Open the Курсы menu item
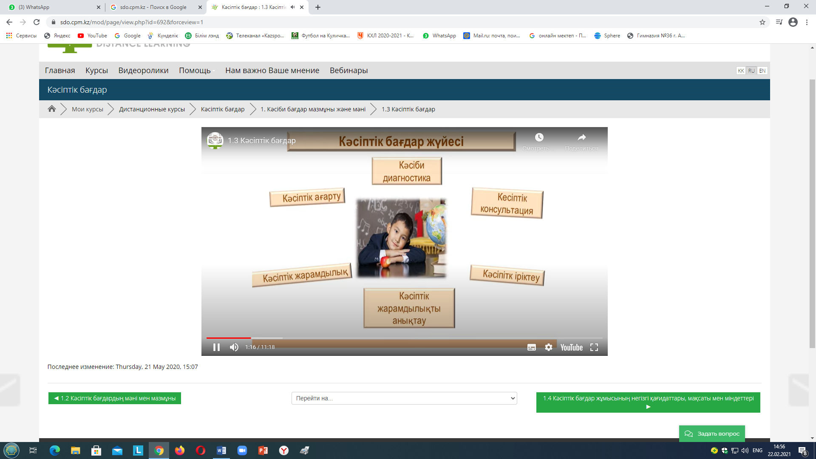Image resolution: width=816 pixels, height=459 pixels. 96,71
